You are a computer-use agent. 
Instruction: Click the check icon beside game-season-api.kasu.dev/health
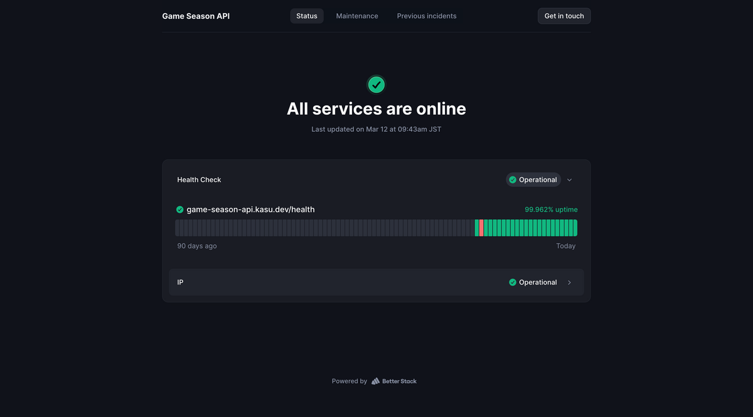tap(179, 209)
